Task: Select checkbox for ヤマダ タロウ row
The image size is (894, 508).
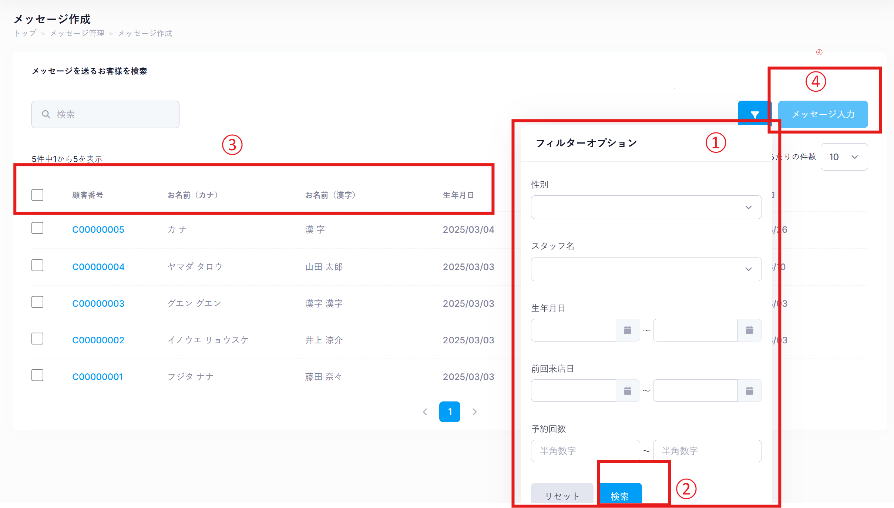Action: click(x=37, y=265)
